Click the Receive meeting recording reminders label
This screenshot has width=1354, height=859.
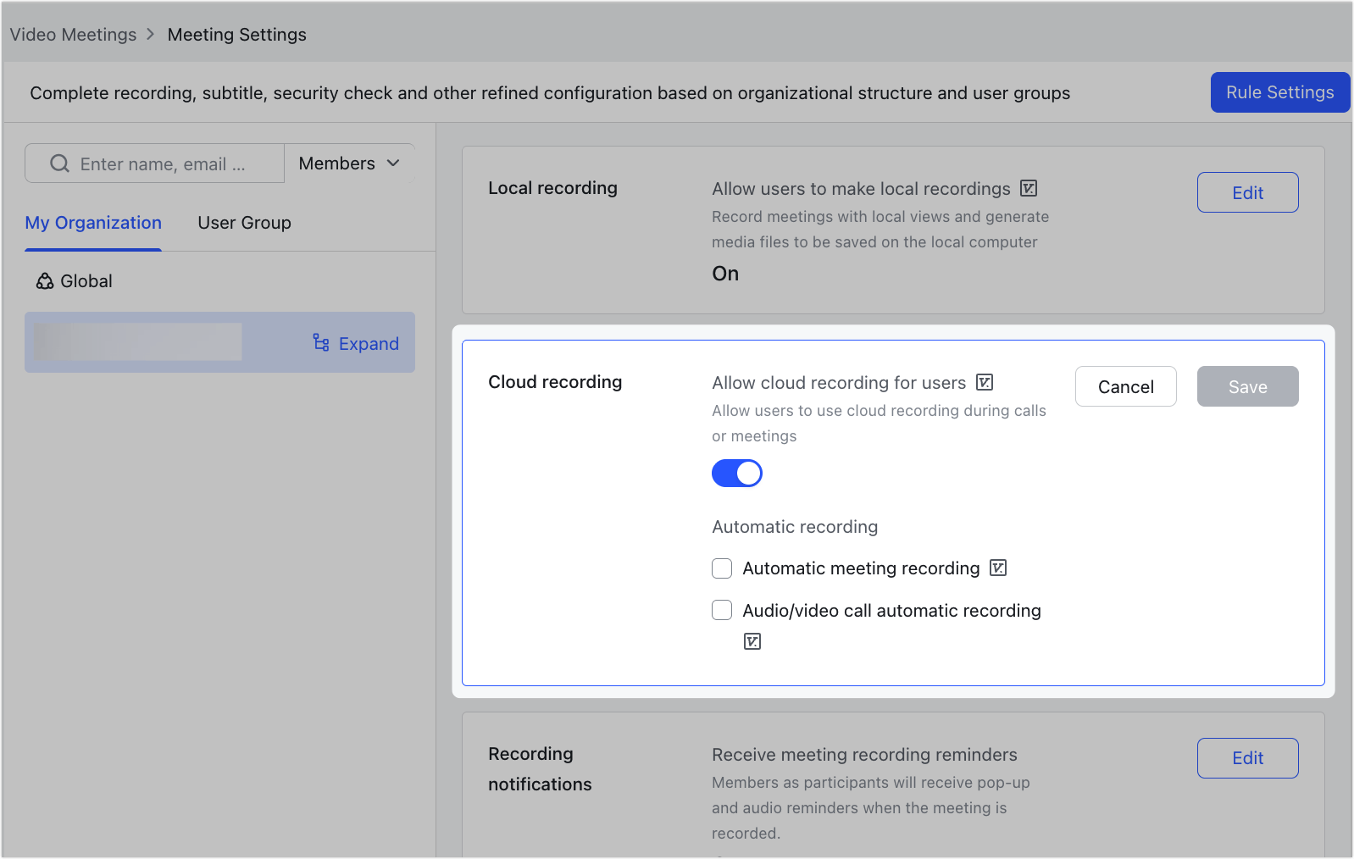tap(864, 755)
